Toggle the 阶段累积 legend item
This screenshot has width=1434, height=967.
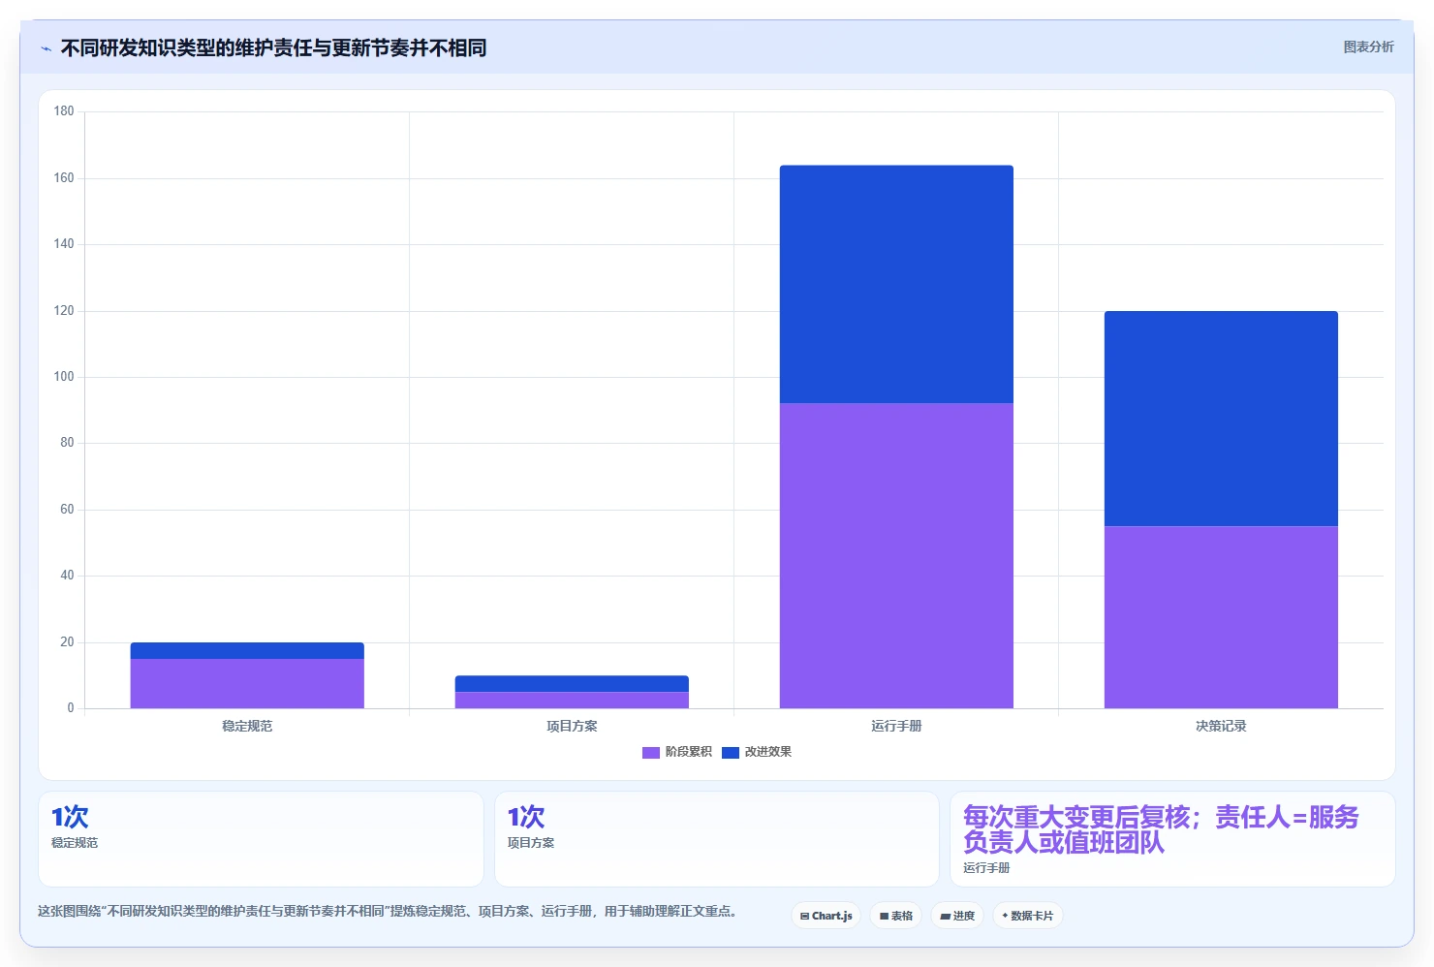(x=677, y=752)
